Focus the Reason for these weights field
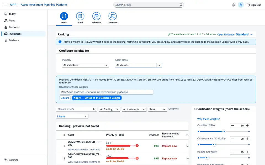 click(106, 92)
